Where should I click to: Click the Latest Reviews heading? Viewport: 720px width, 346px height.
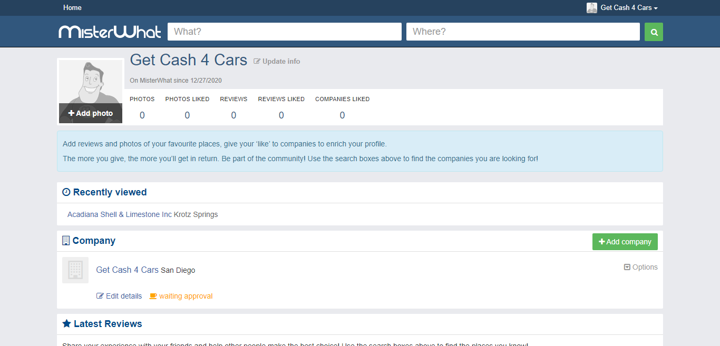tap(108, 324)
